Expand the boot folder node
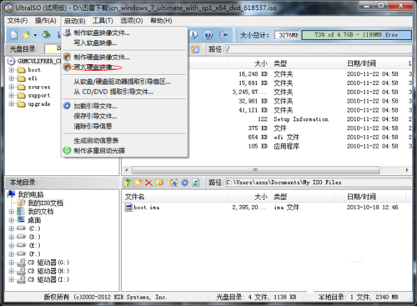 coord(12,70)
